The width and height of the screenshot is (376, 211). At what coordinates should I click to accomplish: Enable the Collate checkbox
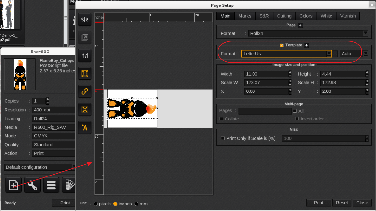tap(222, 119)
